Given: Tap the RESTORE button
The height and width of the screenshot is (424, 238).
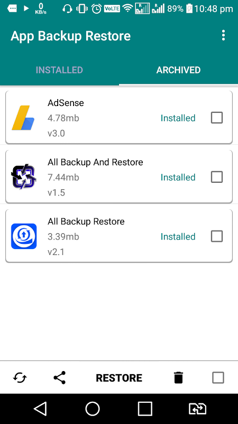Looking at the screenshot, I should tap(119, 378).
